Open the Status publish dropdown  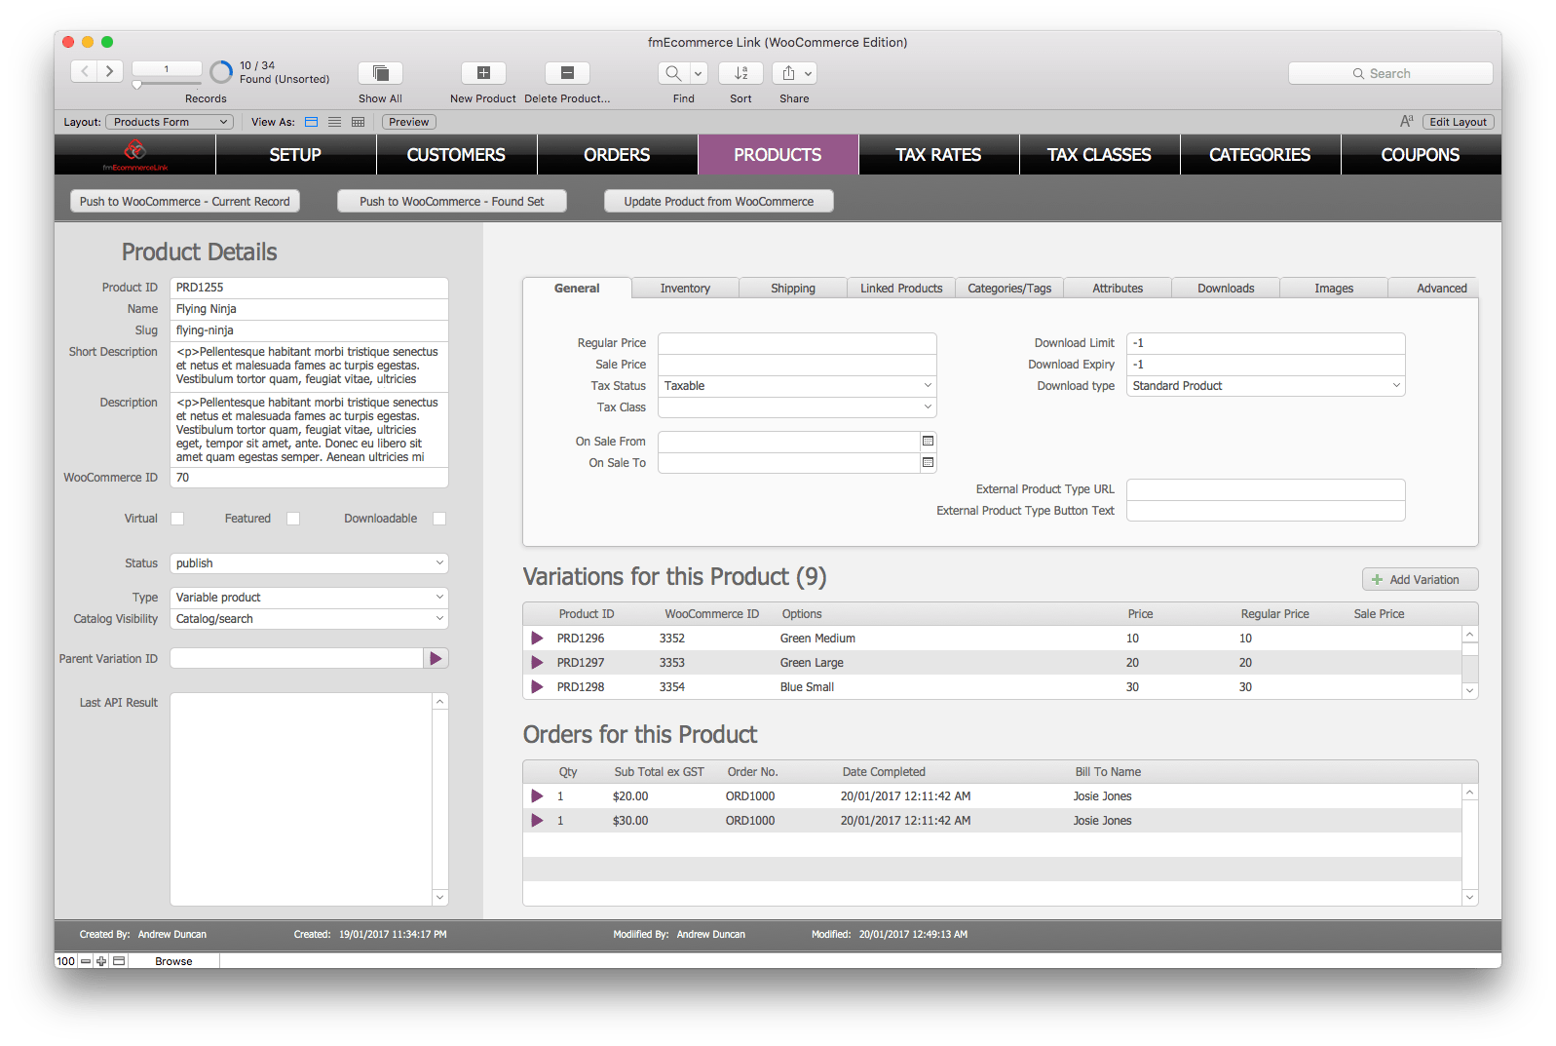coord(309,563)
